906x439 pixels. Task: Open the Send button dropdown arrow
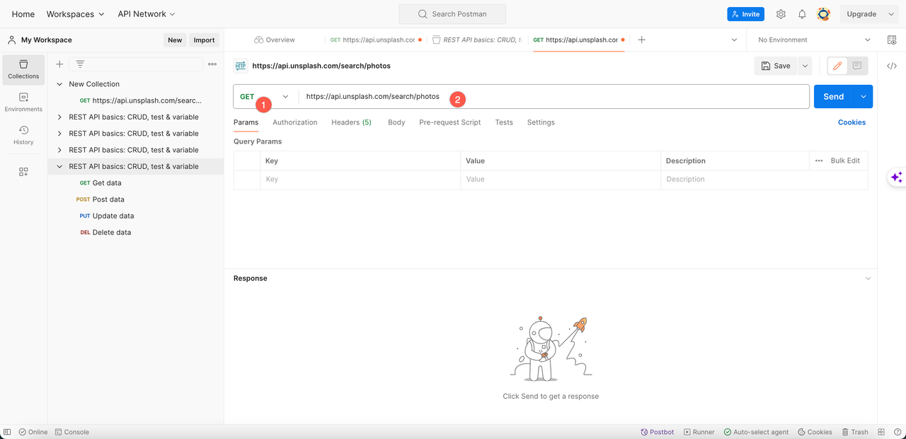864,97
